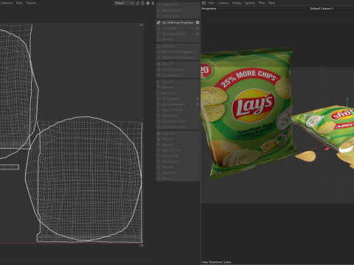Open the UV Rectangularize options gear
Image resolution: width=354 pixels, height=265 pixels.
tap(198, 105)
